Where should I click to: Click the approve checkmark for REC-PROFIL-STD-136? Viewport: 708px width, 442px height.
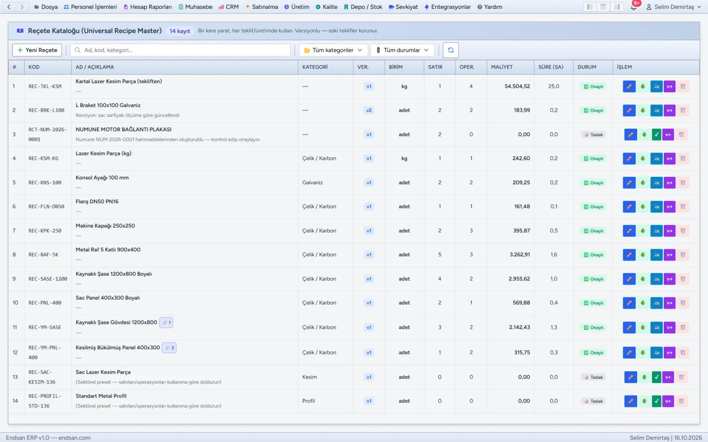click(x=657, y=401)
